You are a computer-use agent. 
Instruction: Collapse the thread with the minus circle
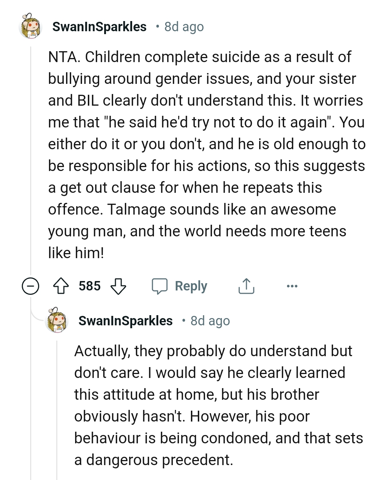[x=30, y=286]
